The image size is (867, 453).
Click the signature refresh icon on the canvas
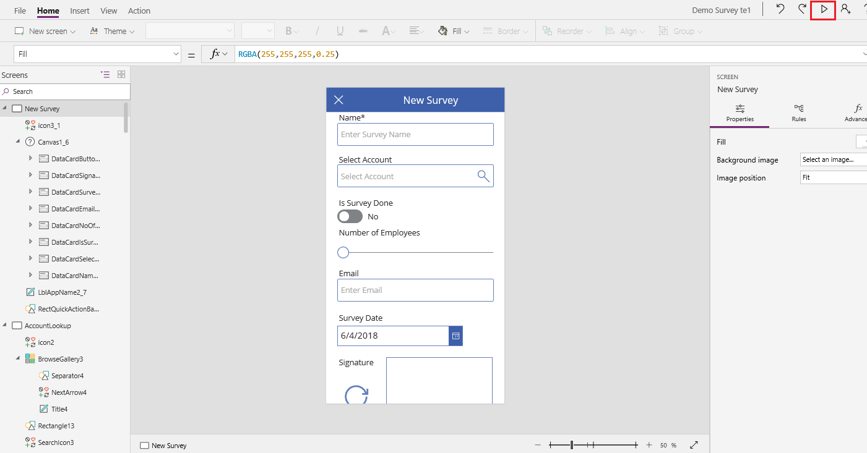tap(356, 395)
